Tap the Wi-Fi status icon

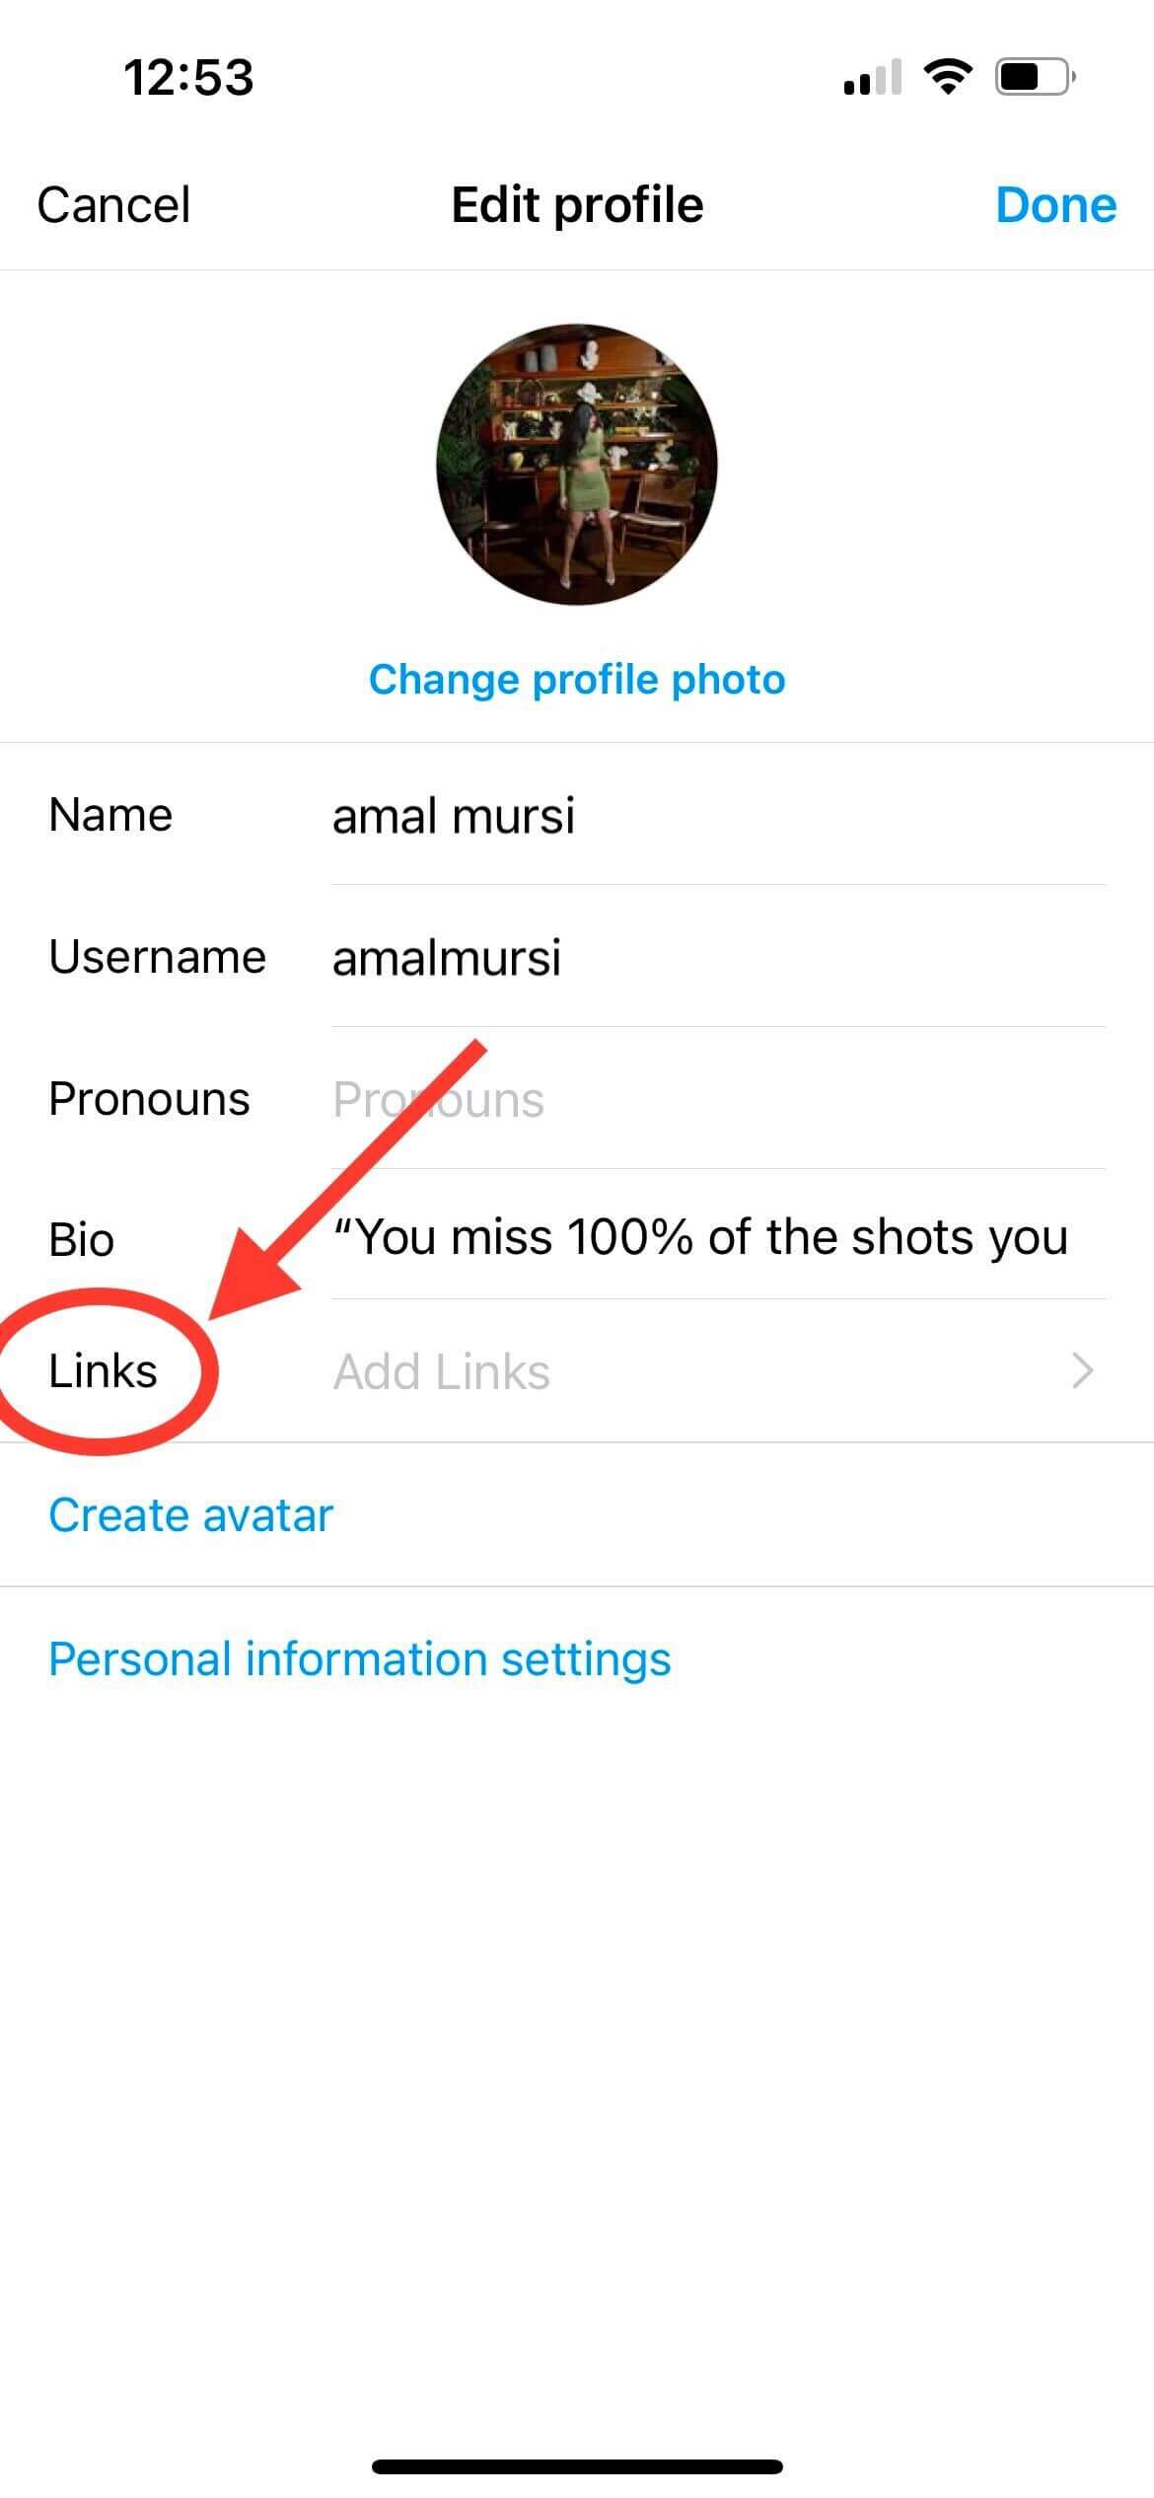[948, 76]
